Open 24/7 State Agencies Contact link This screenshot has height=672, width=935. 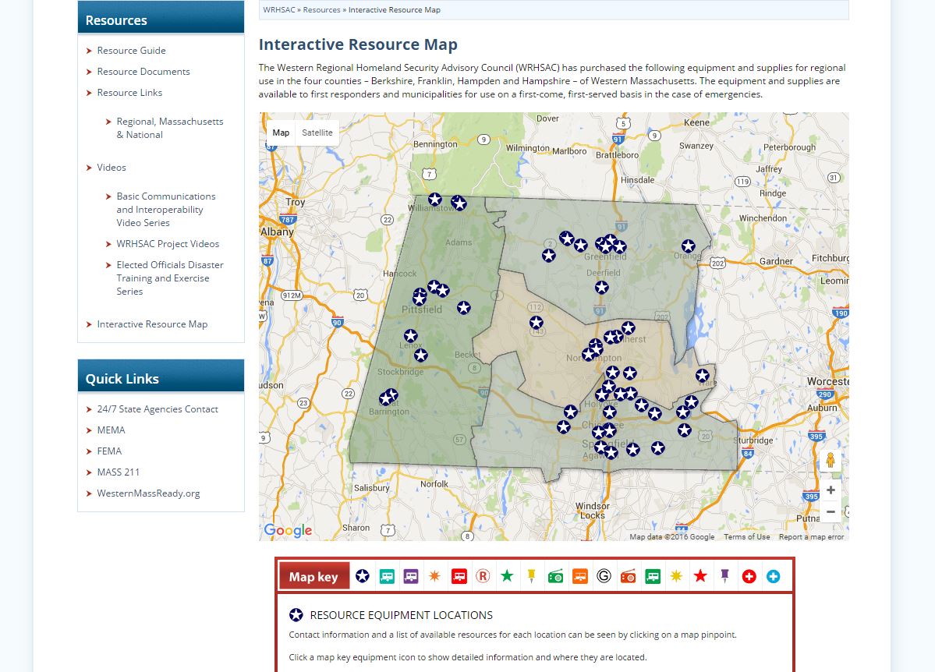[x=158, y=409]
